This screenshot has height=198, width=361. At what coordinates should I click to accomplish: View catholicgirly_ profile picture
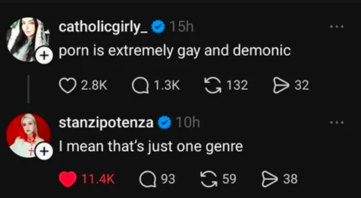(26, 39)
